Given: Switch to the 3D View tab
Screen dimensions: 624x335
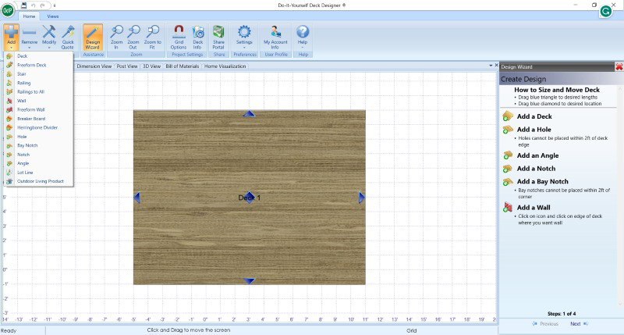Looking at the screenshot, I should click(151, 66).
